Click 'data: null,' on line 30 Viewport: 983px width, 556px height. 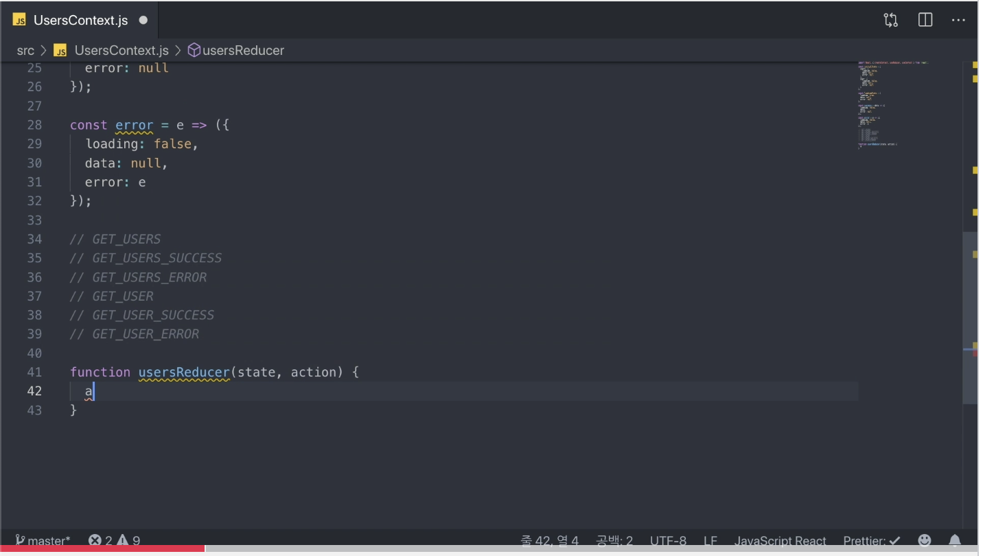pyautogui.click(x=126, y=163)
